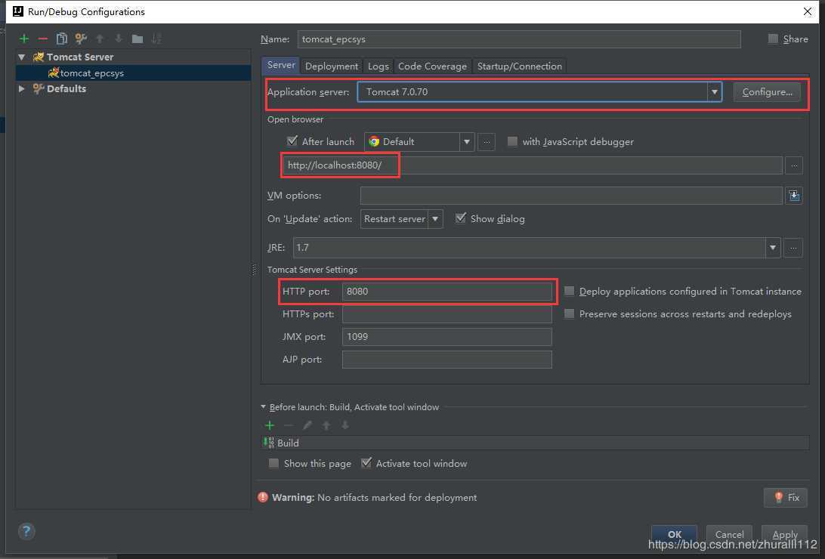
Task: Open JRE 1.7 dropdown arrow
Action: [772, 248]
